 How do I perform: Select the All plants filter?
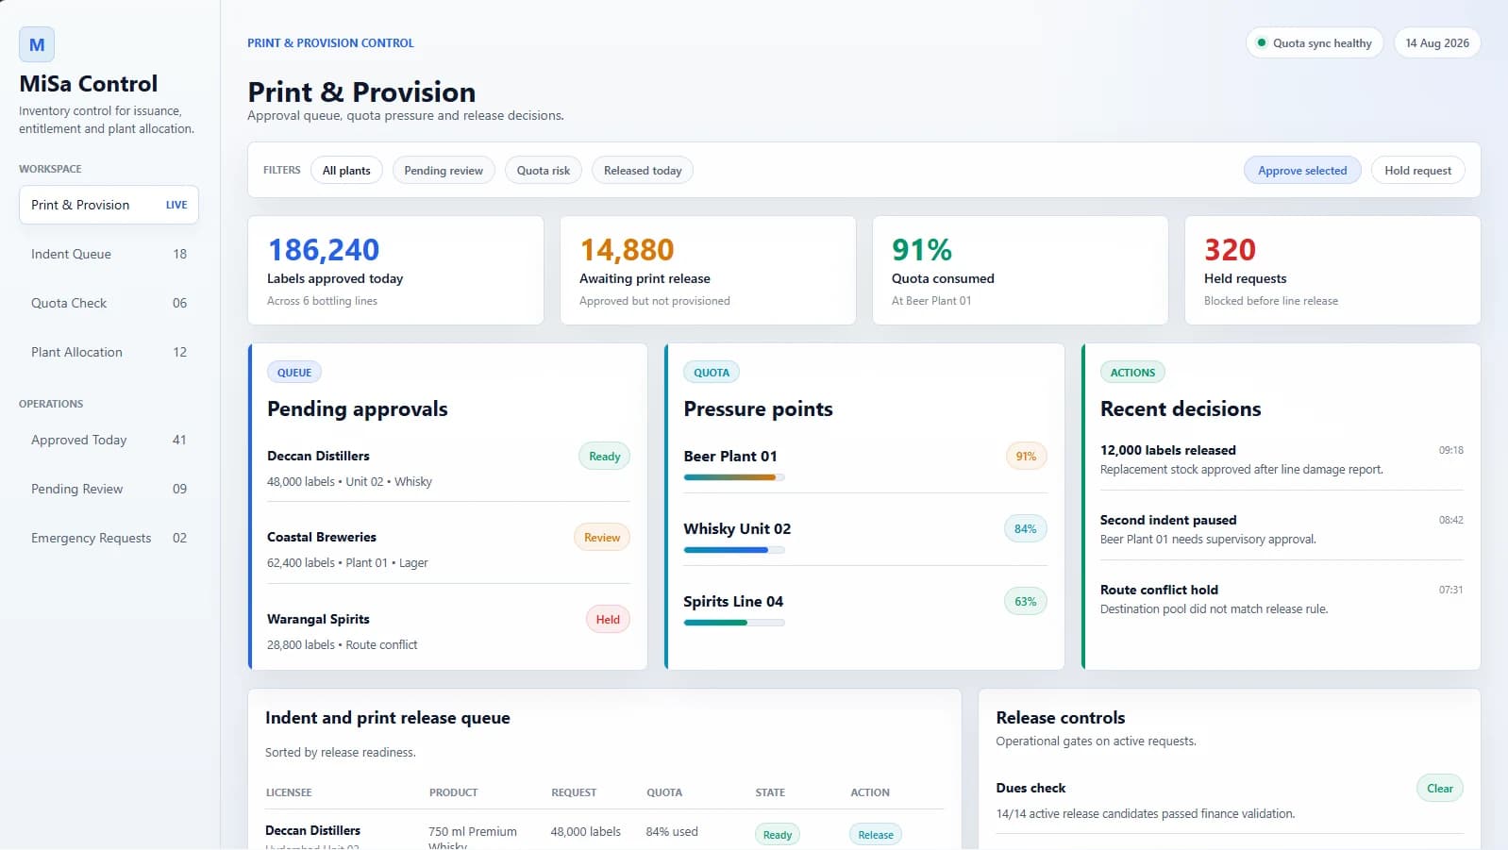[346, 170]
